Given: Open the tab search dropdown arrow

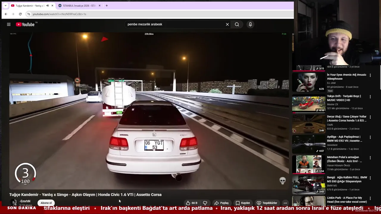Looking at the screenshot, I should [5, 6].
